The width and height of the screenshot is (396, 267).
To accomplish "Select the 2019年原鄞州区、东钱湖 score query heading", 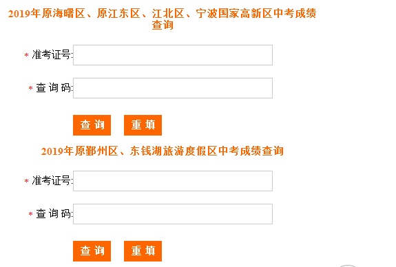I will tap(162, 151).
